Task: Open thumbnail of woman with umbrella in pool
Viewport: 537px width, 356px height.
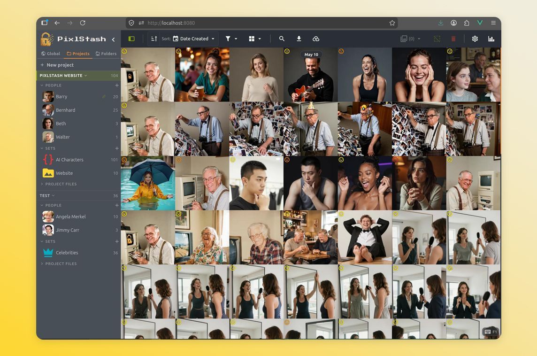Action: pos(148,183)
